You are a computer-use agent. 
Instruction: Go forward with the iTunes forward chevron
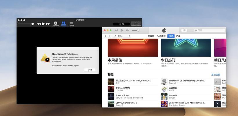click(x=110, y=36)
